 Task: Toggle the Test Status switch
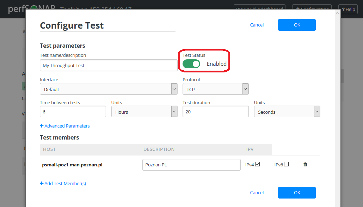coord(191,64)
